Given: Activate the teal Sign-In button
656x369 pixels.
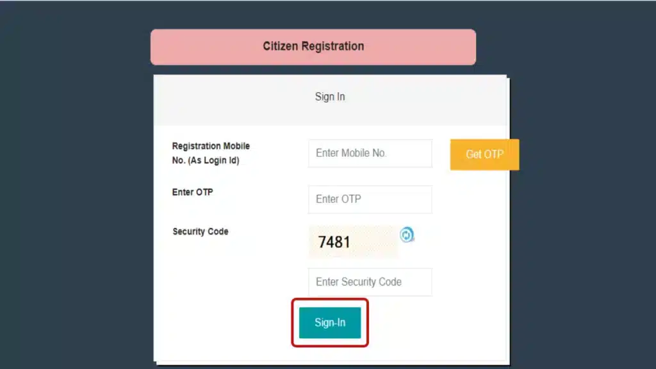Looking at the screenshot, I should pos(330,323).
